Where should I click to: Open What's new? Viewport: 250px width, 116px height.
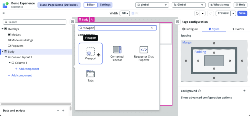coord(220,5)
